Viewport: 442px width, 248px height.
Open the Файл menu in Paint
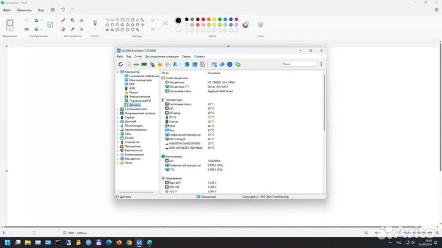(x=7, y=10)
